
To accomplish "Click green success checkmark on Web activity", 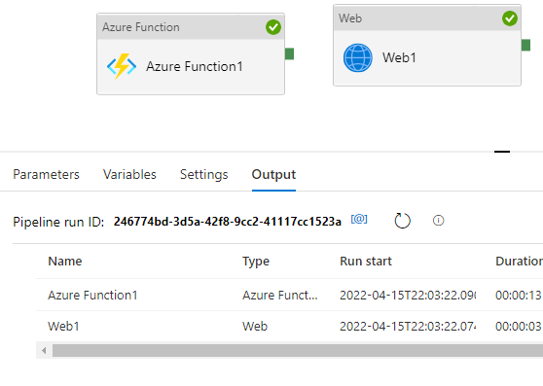I will point(510,18).
